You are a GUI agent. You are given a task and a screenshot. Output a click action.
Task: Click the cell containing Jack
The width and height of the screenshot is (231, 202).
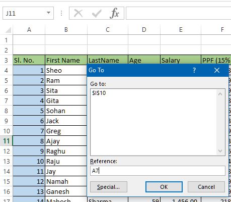point(66,121)
